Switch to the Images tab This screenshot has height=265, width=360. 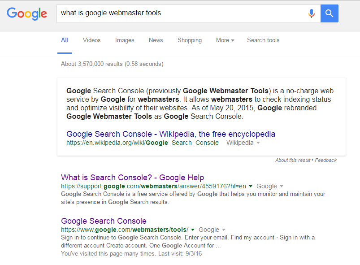[x=125, y=40]
